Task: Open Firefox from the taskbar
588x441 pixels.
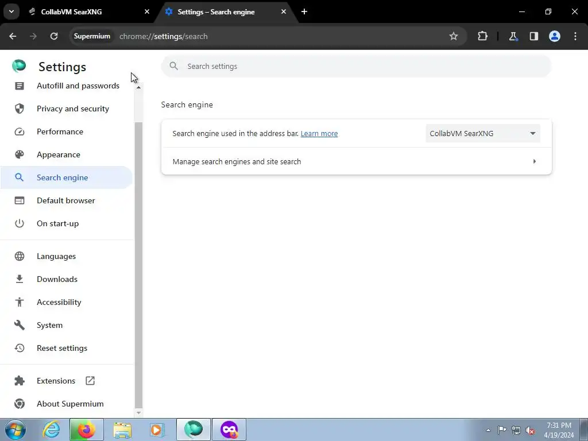Action: tap(86, 430)
